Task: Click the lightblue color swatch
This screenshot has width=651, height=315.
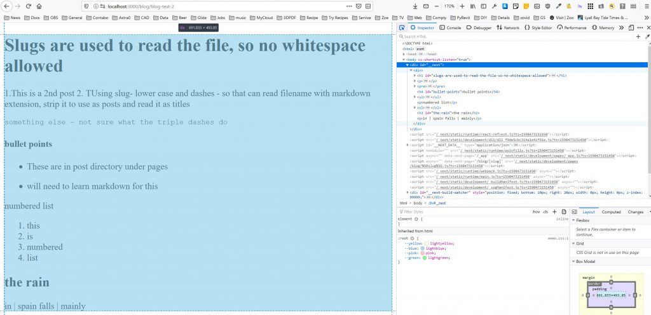Action: (x=421, y=248)
